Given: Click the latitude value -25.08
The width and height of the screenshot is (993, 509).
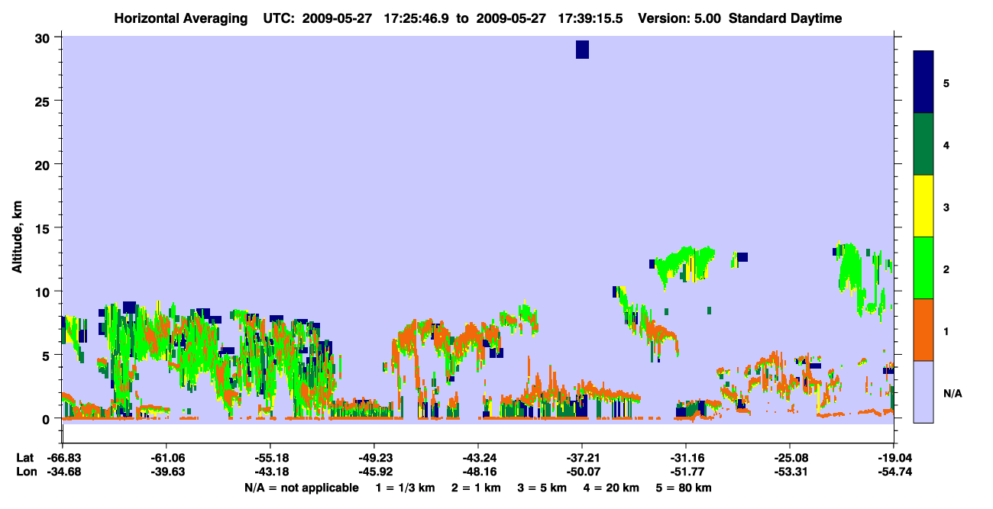Looking at the screenshot, I should tap(790, 458).
